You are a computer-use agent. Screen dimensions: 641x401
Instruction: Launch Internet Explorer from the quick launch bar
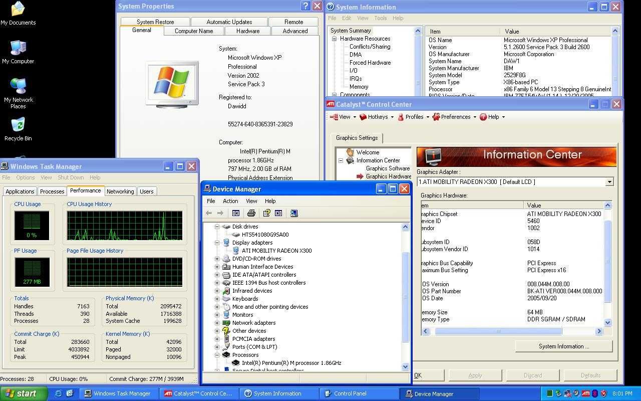click(x=59, y=393)
